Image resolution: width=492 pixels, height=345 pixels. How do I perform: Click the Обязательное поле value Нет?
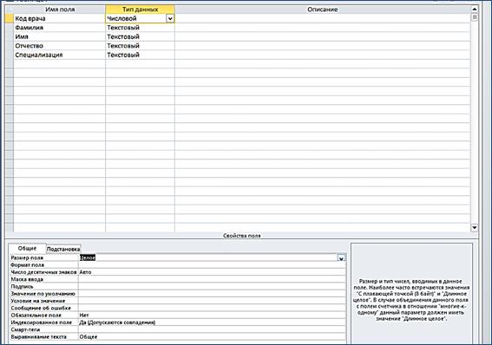tap(212, 316)
